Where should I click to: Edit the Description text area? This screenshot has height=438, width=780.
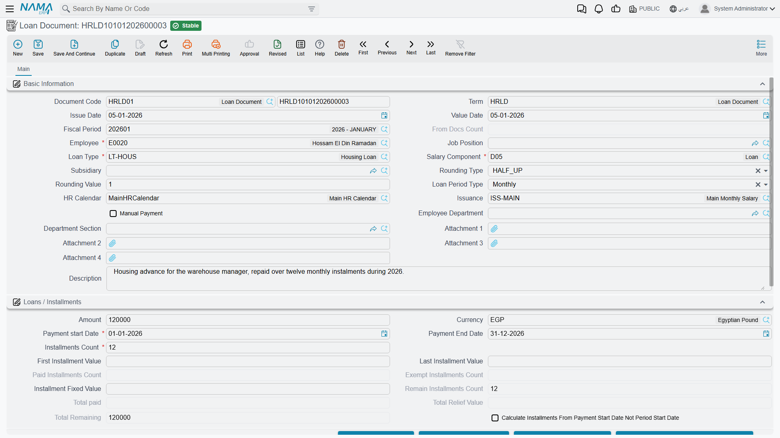pyautogui.click(x=439, y=279)
